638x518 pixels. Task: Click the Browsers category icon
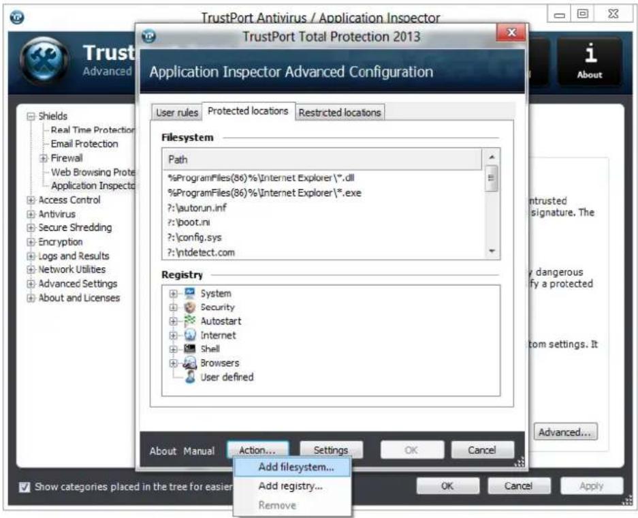[x=189, y=363]
